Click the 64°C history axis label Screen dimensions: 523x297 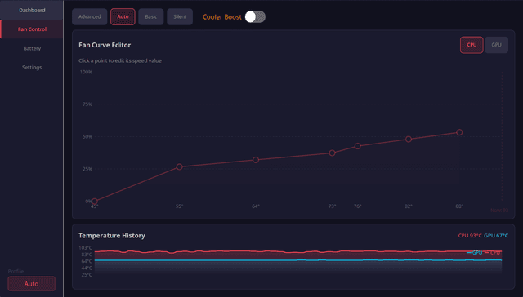[87, 261]
